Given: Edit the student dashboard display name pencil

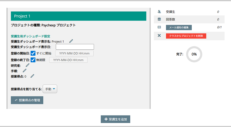Looking at the screenshot, I should (71, 41).
